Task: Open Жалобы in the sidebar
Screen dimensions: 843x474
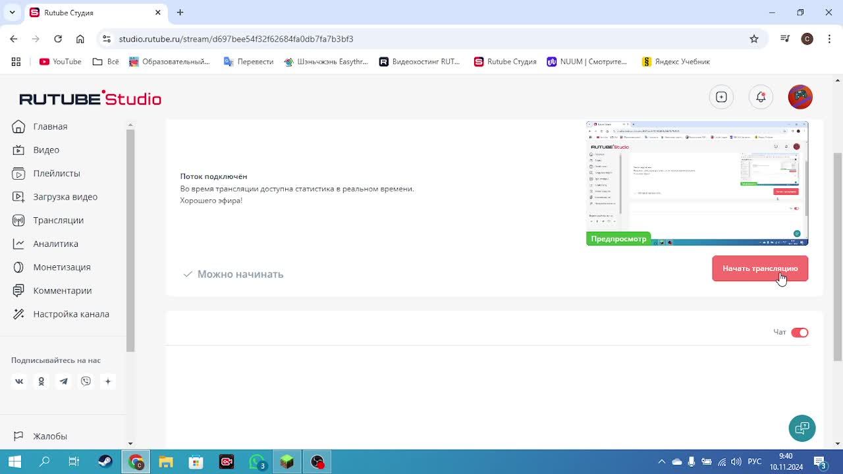Action: pyautogui.click(x=50, y=436)
